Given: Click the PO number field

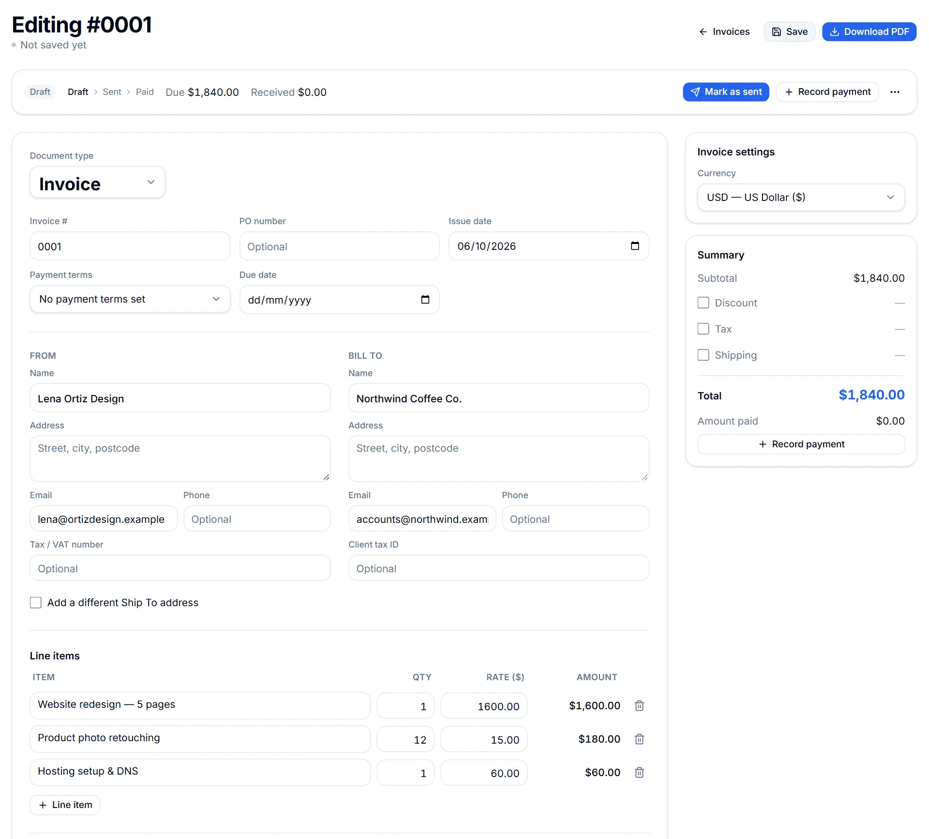Looking at the screenshot, I should pyautogui.click(x=339, y=246).
